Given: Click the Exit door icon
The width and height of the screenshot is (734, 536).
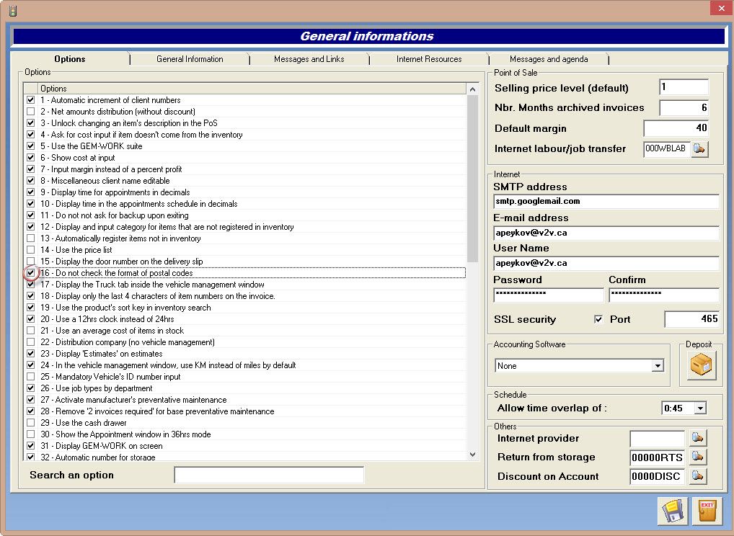Looking at the screenshot, I should tap(707, 510).
